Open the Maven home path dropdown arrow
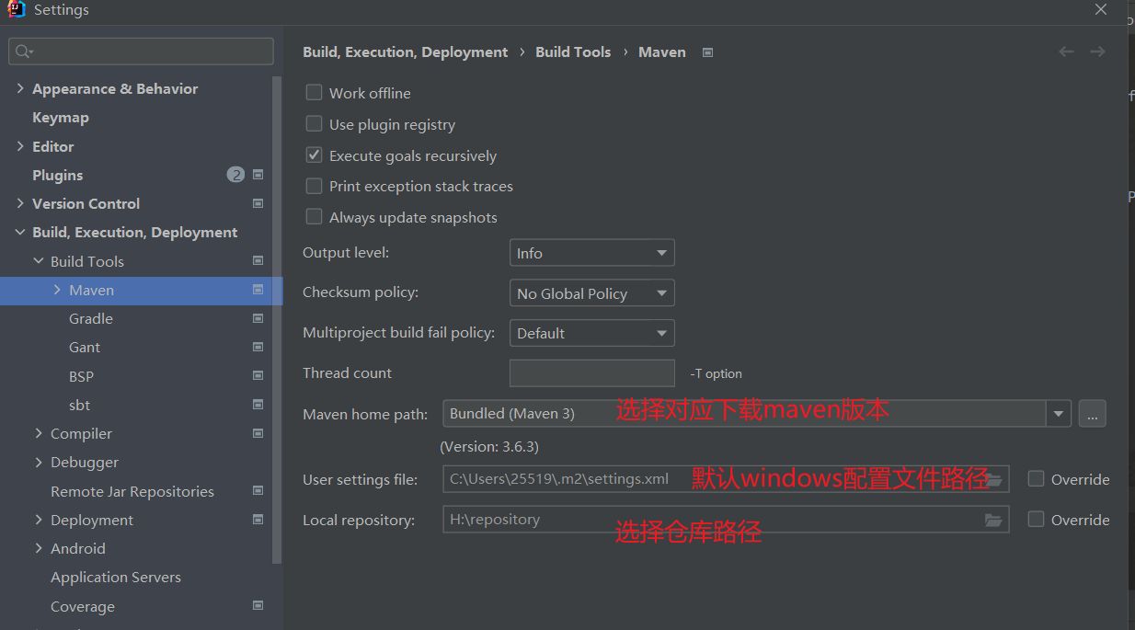The height and width of the screenshot is (630, 1135). pyautogui.click(x=1060, y=414)
